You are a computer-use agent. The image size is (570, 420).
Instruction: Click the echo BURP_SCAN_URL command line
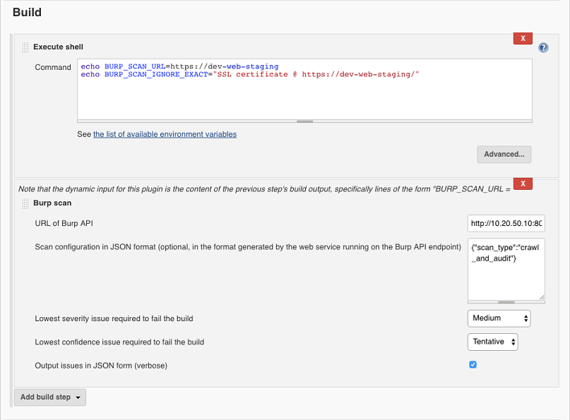[179, 66]
